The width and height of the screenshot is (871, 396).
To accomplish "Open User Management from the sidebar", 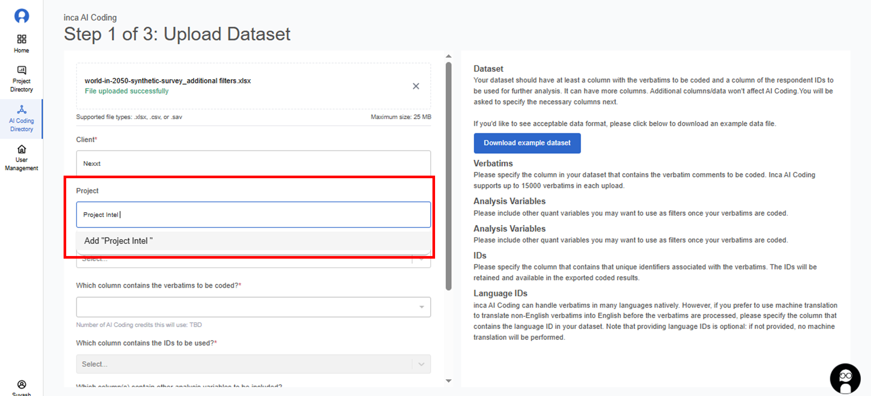I will (21, 158).
